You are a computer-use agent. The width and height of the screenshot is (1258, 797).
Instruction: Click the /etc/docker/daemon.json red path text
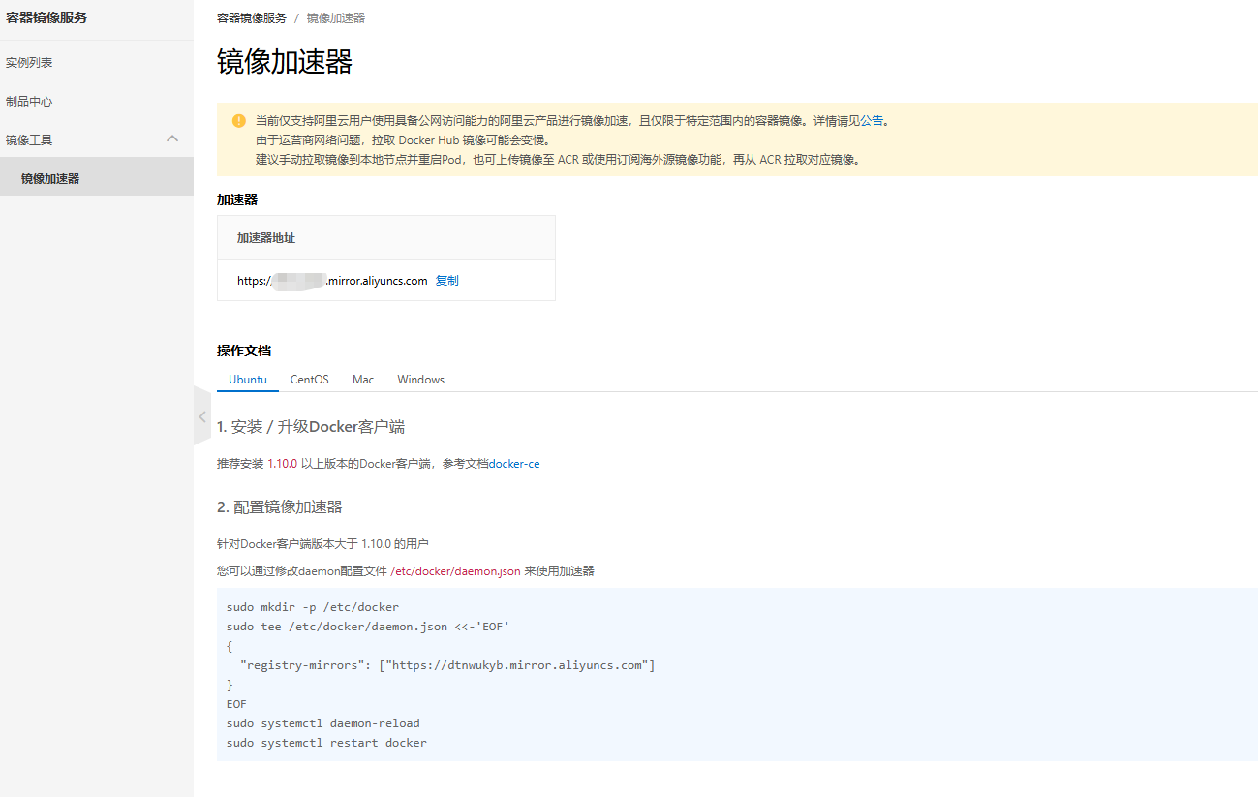[x=455, y=571]
